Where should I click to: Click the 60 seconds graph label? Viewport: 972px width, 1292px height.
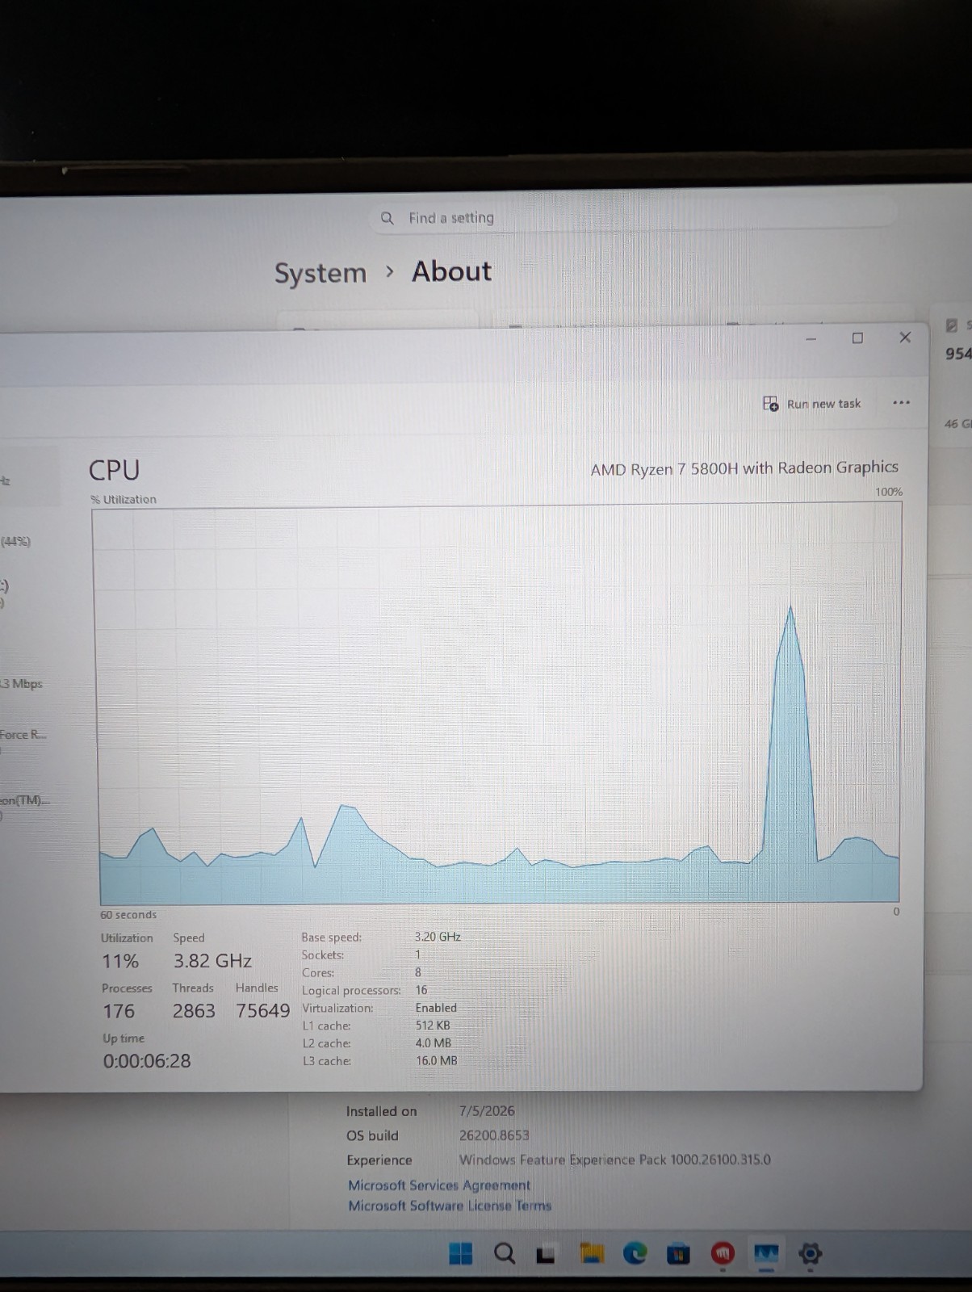pyautogui.click(x=128, y=915)
